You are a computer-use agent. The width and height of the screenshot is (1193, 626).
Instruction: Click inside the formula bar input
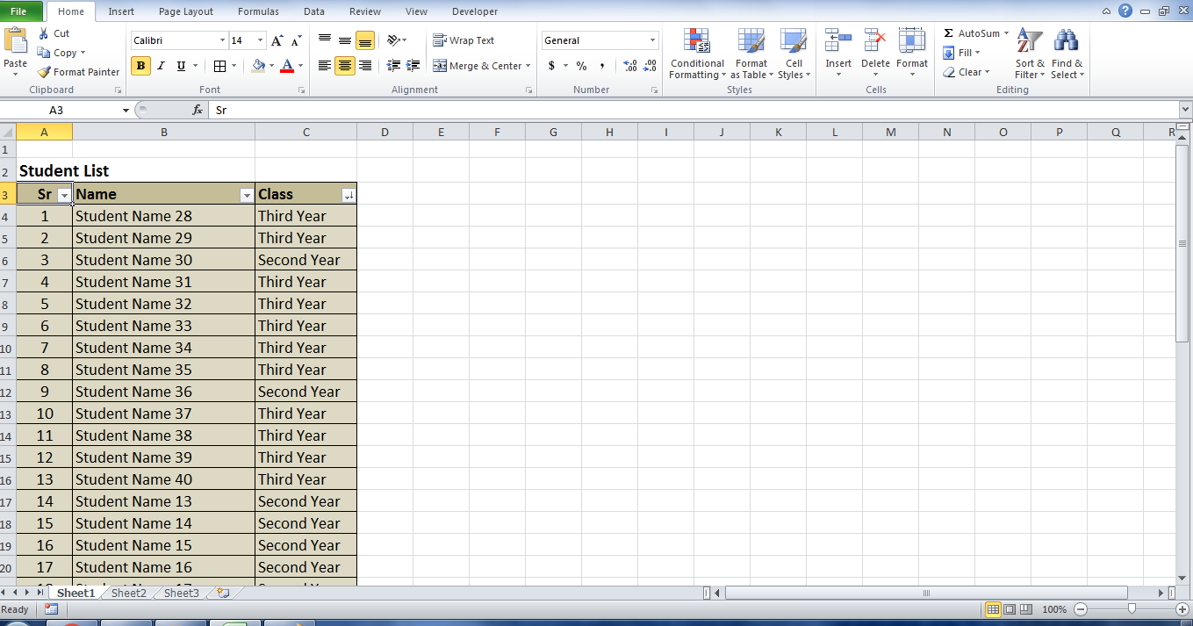[x=694, y=110]
